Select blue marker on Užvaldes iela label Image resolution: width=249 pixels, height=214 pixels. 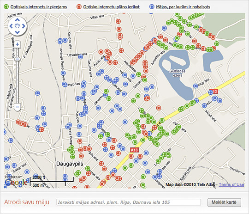81,57
